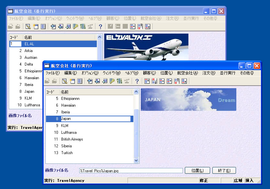Open 注文(R) menu in the front window
This screenshot has width=270, height=189.
(x=209, y=73)
